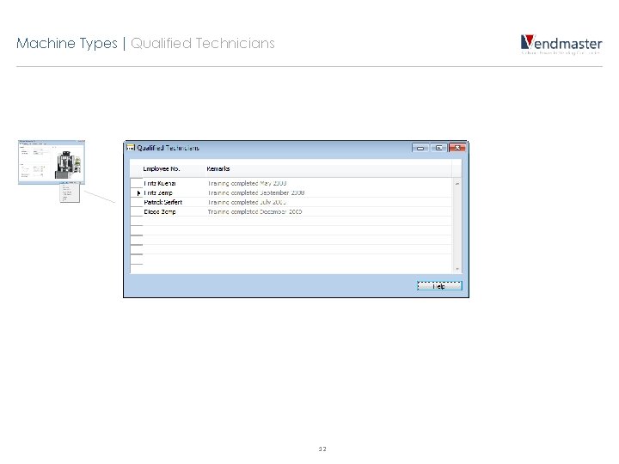619x464 pixels.
Task: Maximize the Qualified Technicians window
Action: pos(438,148)
